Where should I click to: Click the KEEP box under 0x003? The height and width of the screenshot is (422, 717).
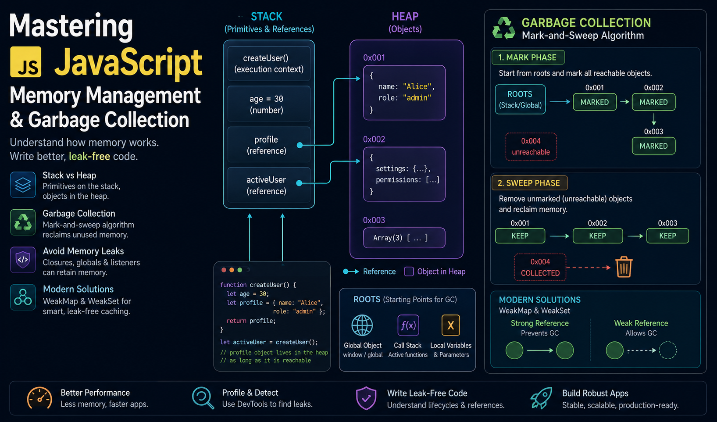[x=667, y=236]
